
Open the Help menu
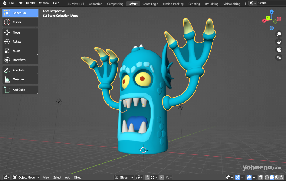[56, 3]
